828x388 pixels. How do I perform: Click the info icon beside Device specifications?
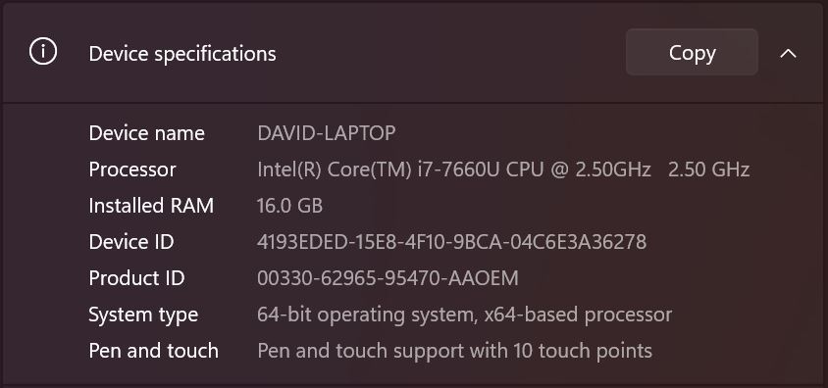coord(43,52)
